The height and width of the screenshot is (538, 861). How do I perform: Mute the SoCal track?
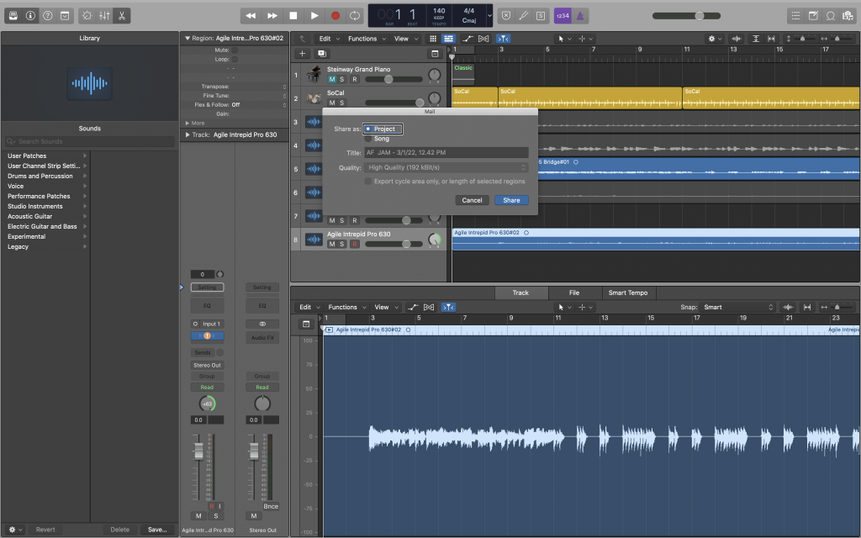coord(330,102)
